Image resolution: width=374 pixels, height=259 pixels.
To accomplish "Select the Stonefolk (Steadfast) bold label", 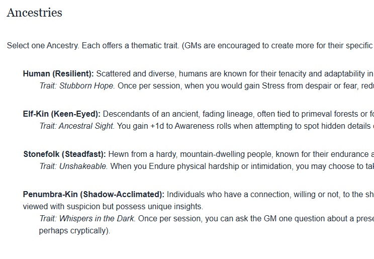I will pyautogui.click(x=65, y=154).
